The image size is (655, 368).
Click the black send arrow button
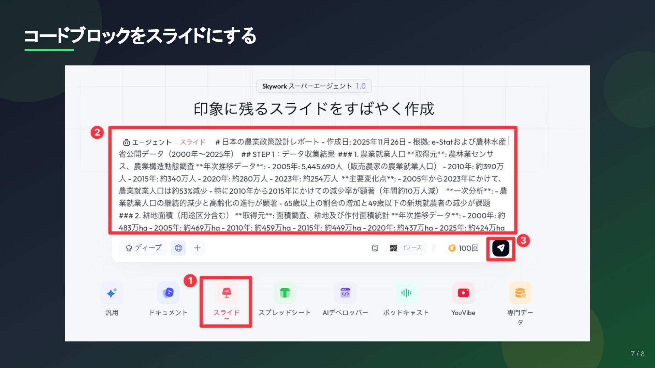(500, 248)
